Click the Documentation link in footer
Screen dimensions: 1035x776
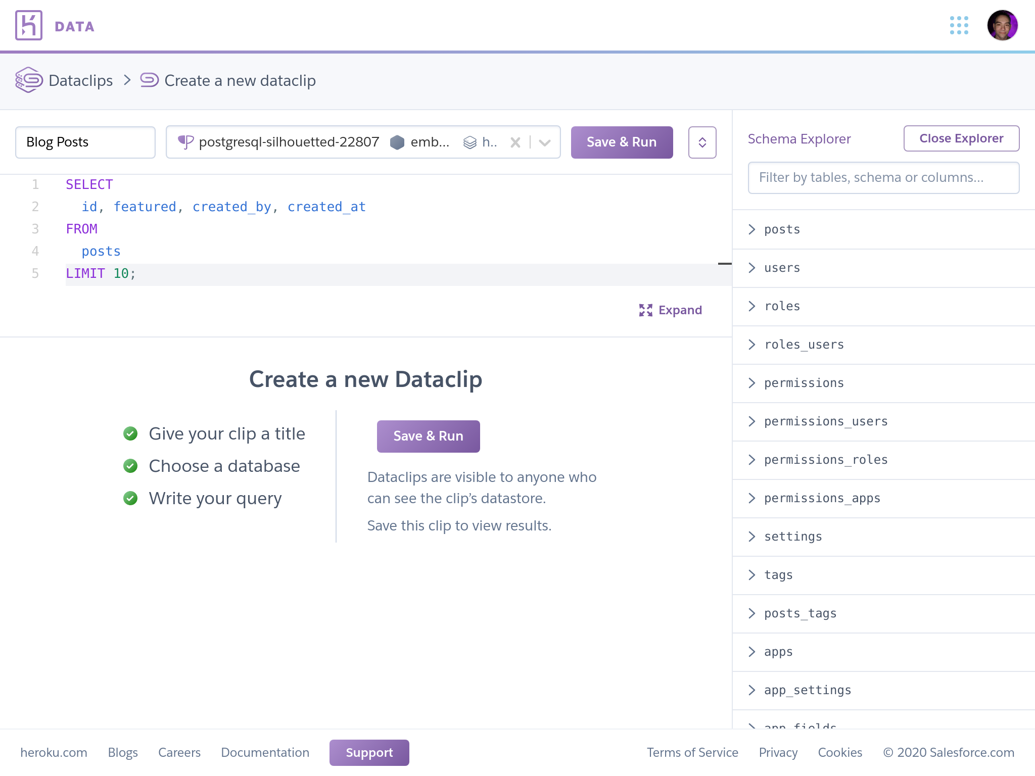click(x=265, y=752)
